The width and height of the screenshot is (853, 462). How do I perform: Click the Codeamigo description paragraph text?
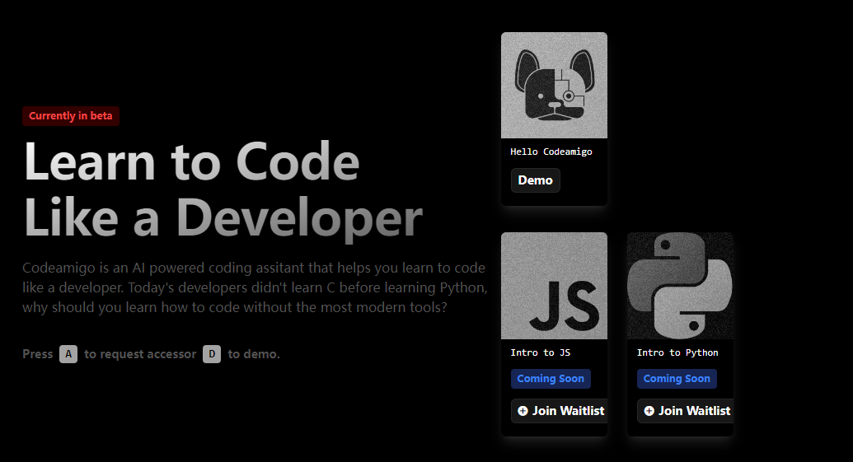[254, 288]
